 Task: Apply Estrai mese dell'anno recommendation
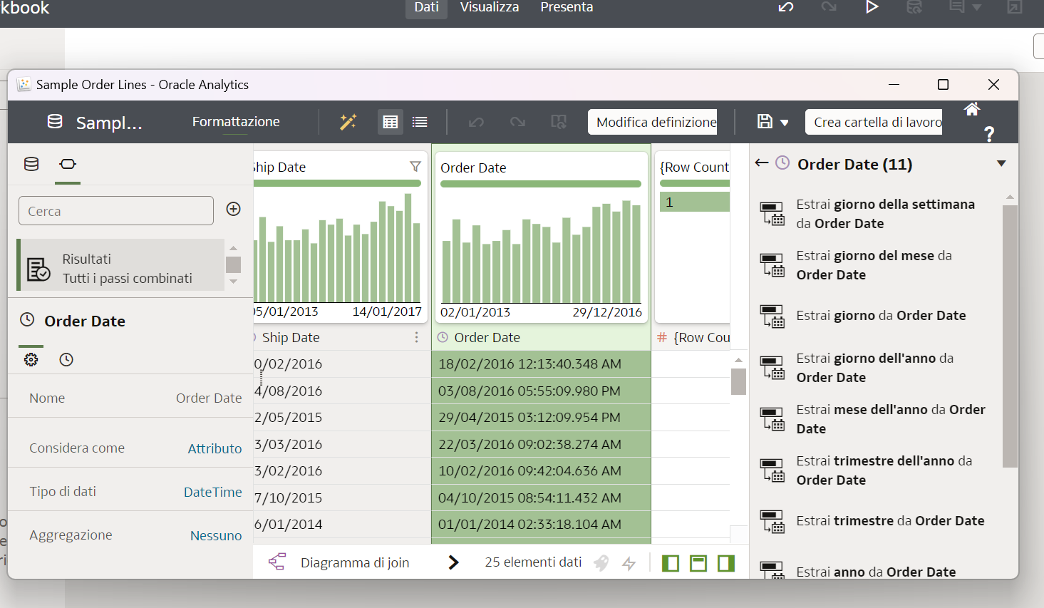click(877, 419)
